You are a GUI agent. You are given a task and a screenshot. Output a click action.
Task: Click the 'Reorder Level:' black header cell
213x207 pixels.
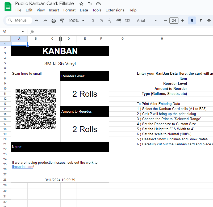85,76
